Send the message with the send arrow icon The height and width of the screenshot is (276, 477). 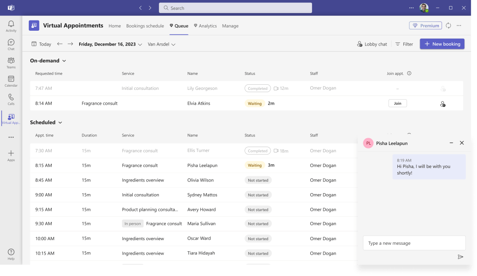[x=460, y=257]
